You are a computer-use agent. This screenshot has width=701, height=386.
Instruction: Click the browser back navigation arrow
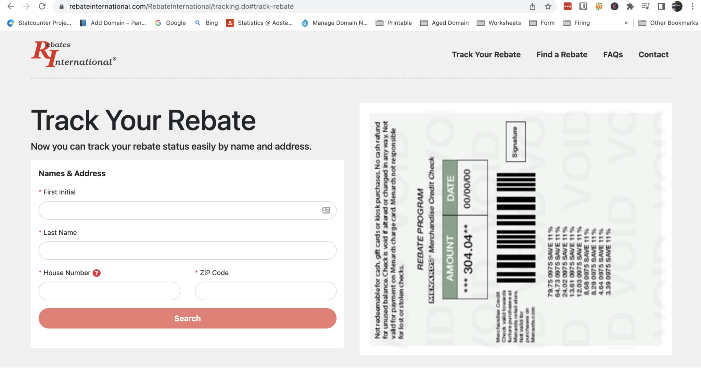[x=11, y=6]
